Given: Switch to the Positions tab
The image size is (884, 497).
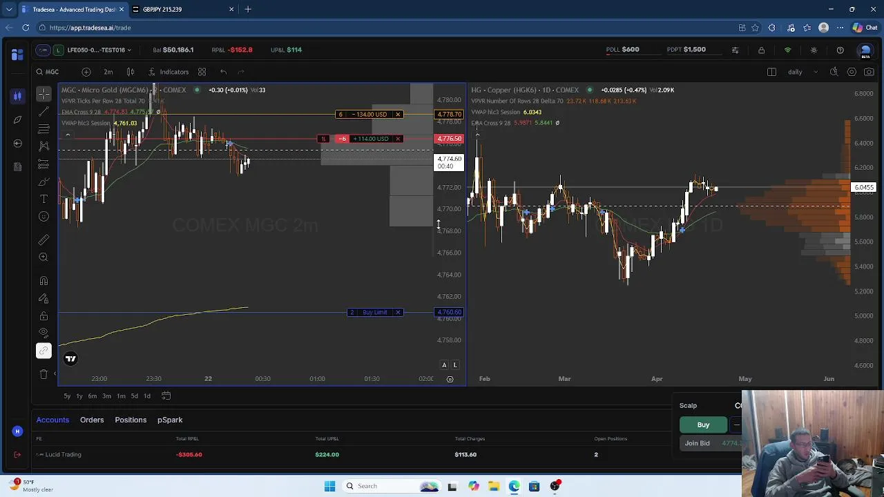Looking at the screenshot, I should pyautogui.click(x=131, y=420).
